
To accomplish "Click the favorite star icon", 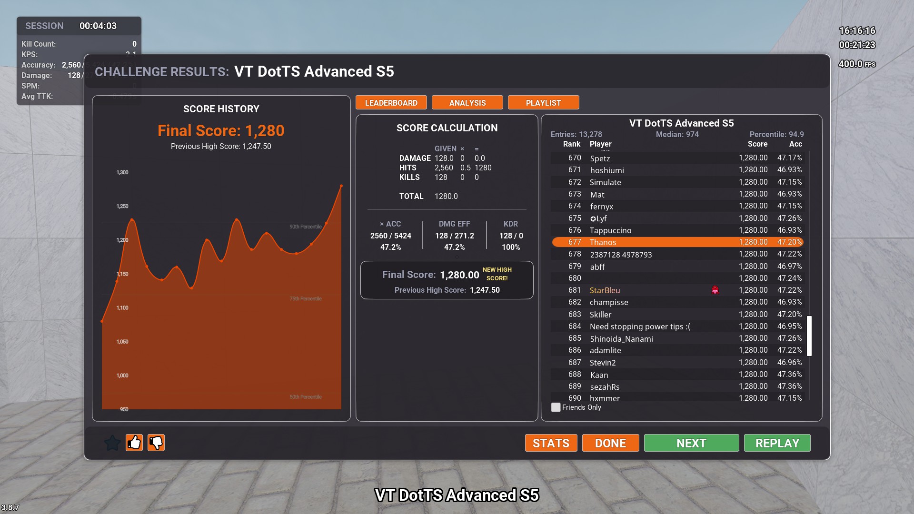I will (112, 443).
